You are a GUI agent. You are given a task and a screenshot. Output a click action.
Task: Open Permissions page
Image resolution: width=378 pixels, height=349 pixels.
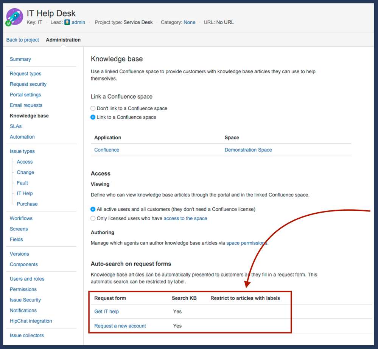[x=23, y=289]
